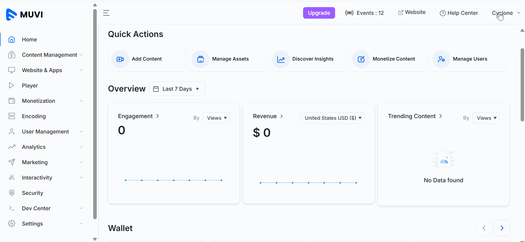The height and width of the screenshot is (242, 525).
Task: Open Manage Assets quick action icon
Action: tap(201, 59)
